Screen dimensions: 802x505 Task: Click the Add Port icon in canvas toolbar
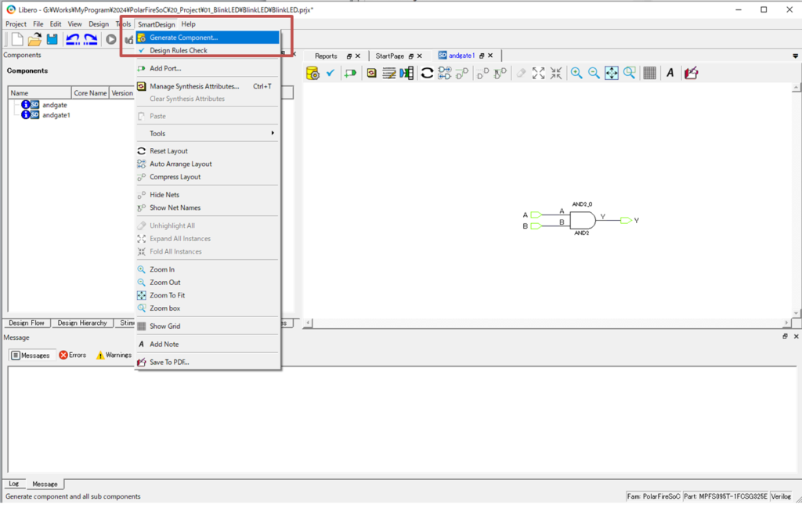[x=350, y=73]
